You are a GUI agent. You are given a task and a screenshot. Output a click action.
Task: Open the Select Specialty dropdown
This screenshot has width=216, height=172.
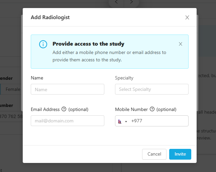152,89
